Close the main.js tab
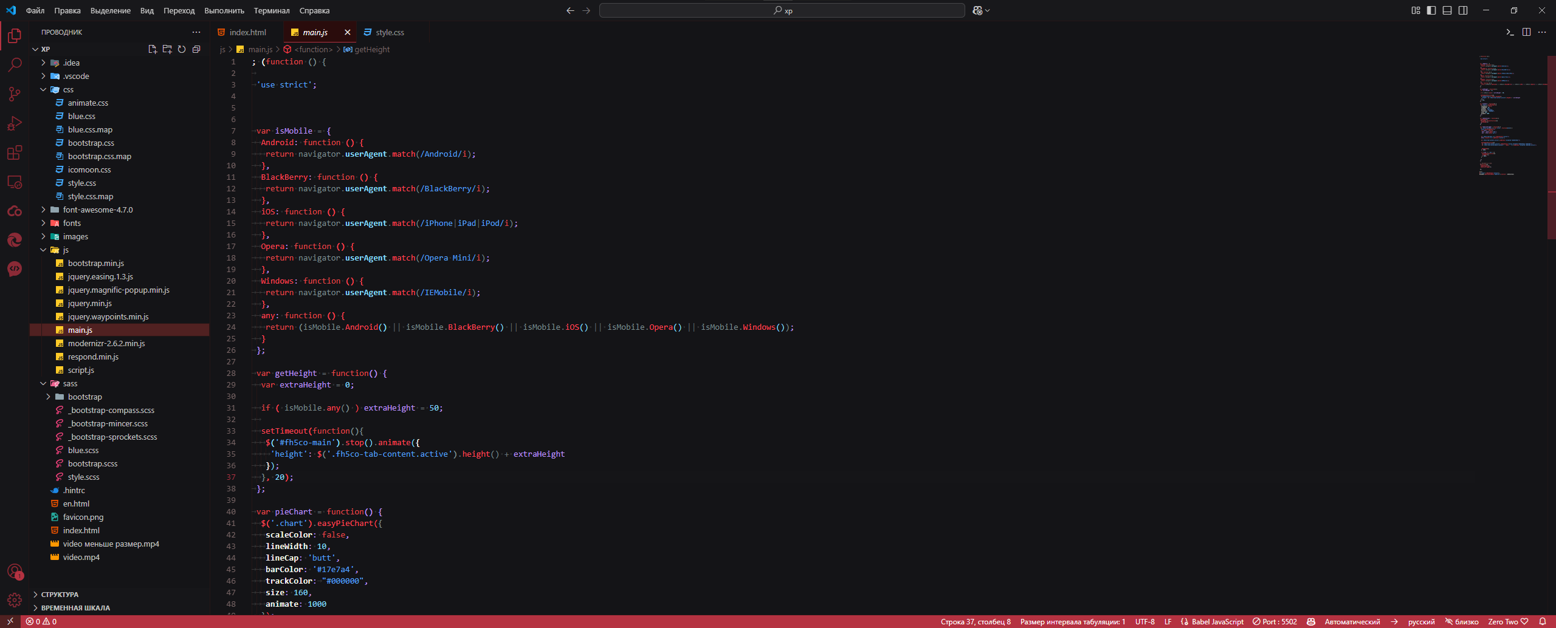The image size is (1556, 628). coord(347,32)
